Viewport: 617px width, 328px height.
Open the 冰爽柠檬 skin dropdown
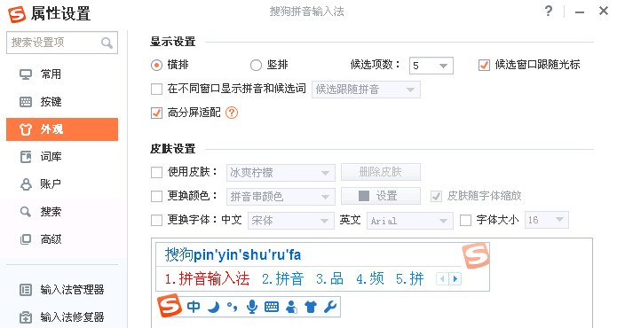point(281,173)
